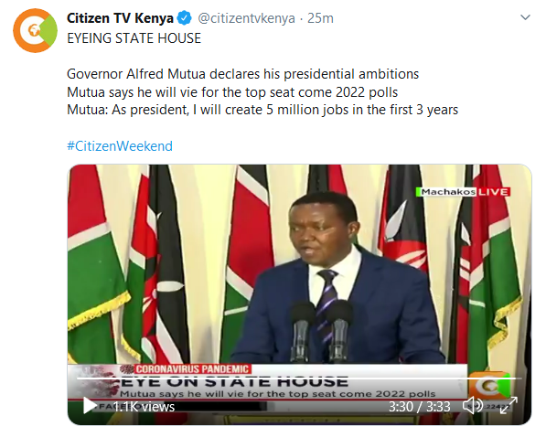Play the video with the play button
Viewport: 546px width, 437px height.
(x=90, y=406)
